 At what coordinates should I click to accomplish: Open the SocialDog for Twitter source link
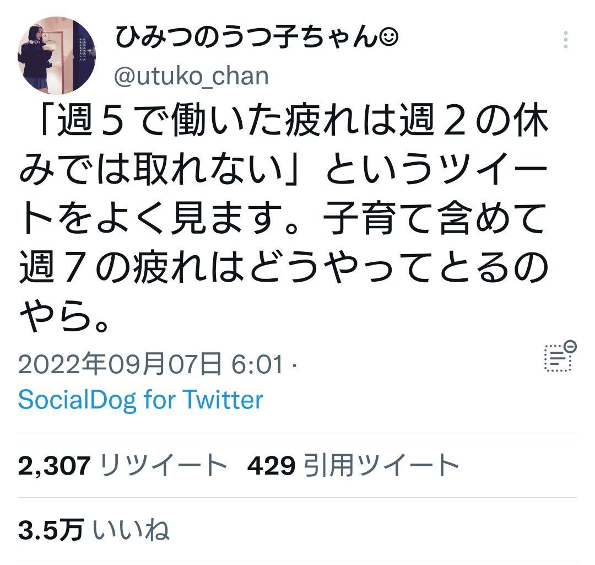coord(140,400)
